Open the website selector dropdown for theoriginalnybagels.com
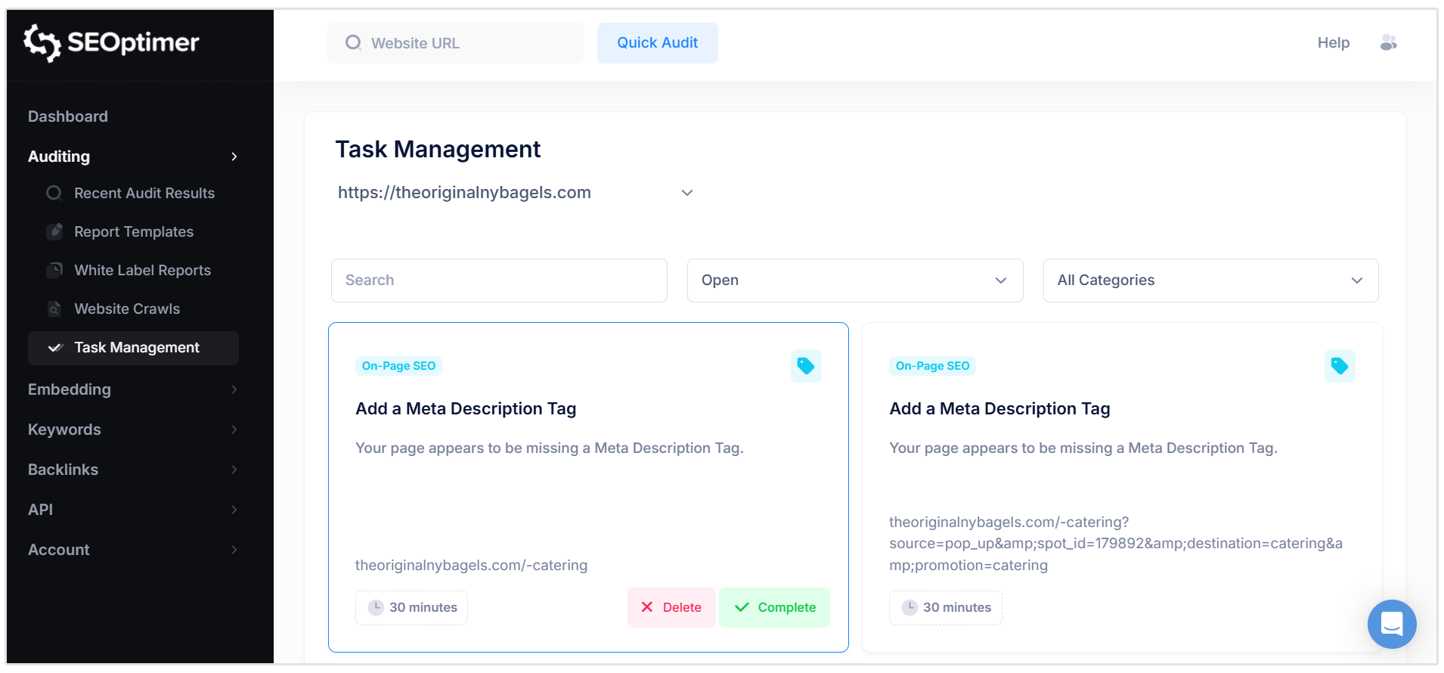The height and width of the screenshot is (673, 1444). 515,193
